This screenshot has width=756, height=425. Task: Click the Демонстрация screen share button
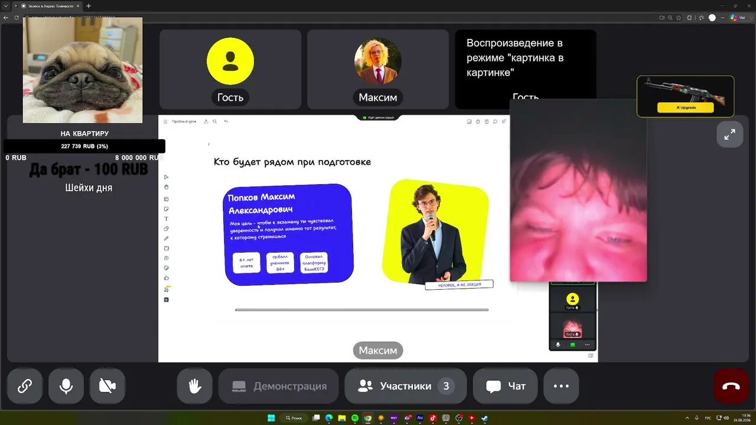pos(279,386)
